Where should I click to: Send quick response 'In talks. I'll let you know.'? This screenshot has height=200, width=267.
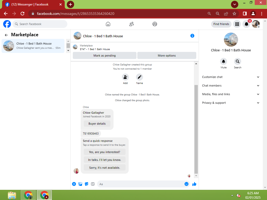tap(105, 160)
